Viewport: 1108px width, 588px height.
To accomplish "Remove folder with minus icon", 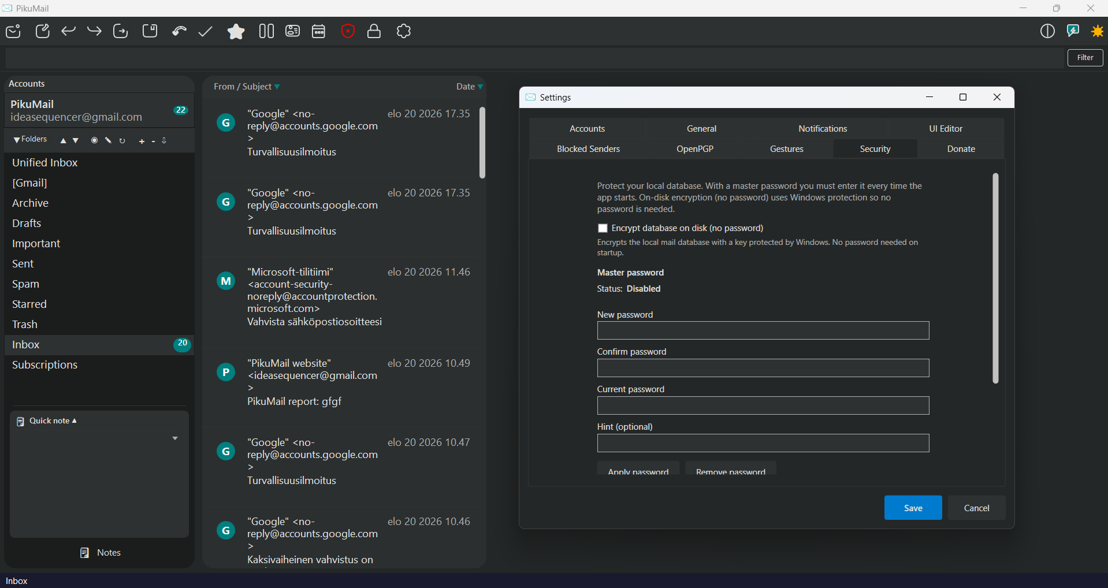I will [153, 141].
